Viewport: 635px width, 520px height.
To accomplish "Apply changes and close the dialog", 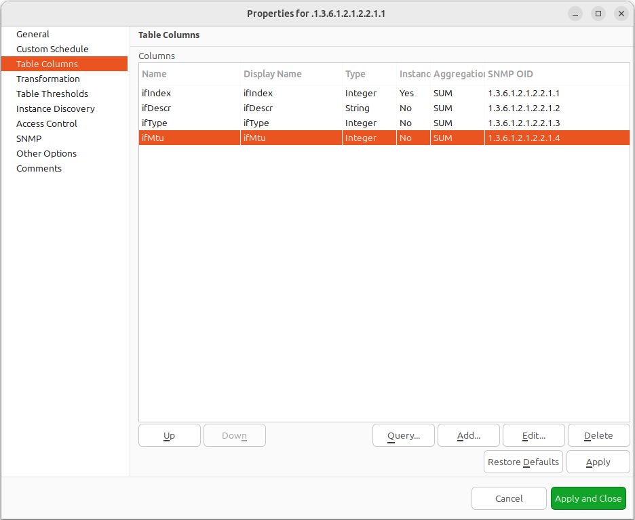I will [588, 498].
